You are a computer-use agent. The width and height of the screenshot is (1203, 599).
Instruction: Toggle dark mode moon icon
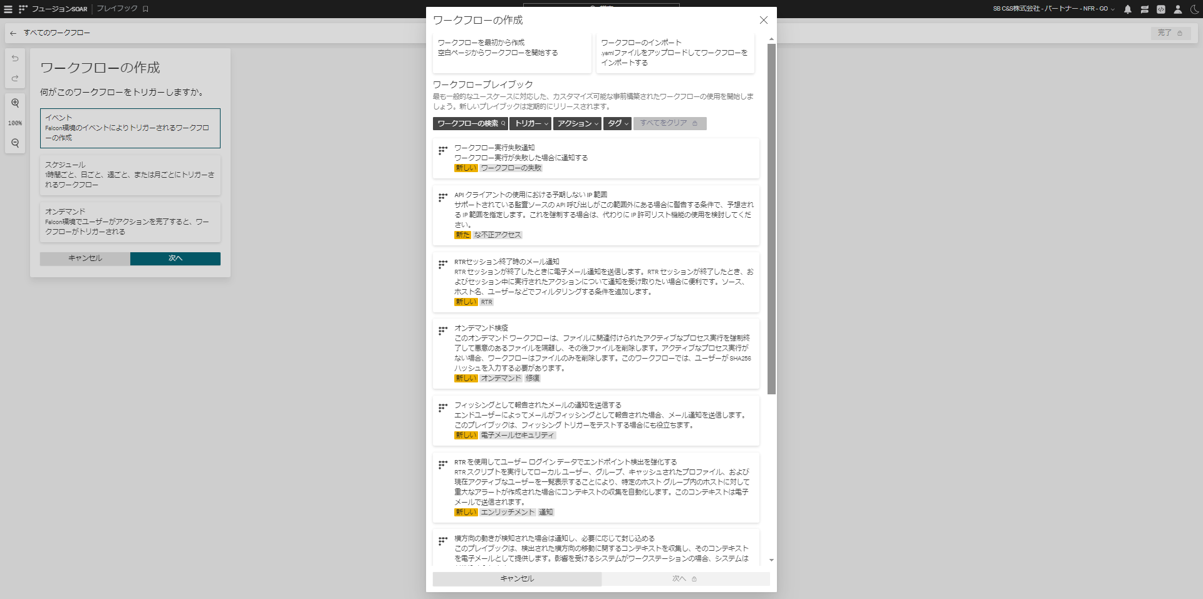pos(1194,9)
